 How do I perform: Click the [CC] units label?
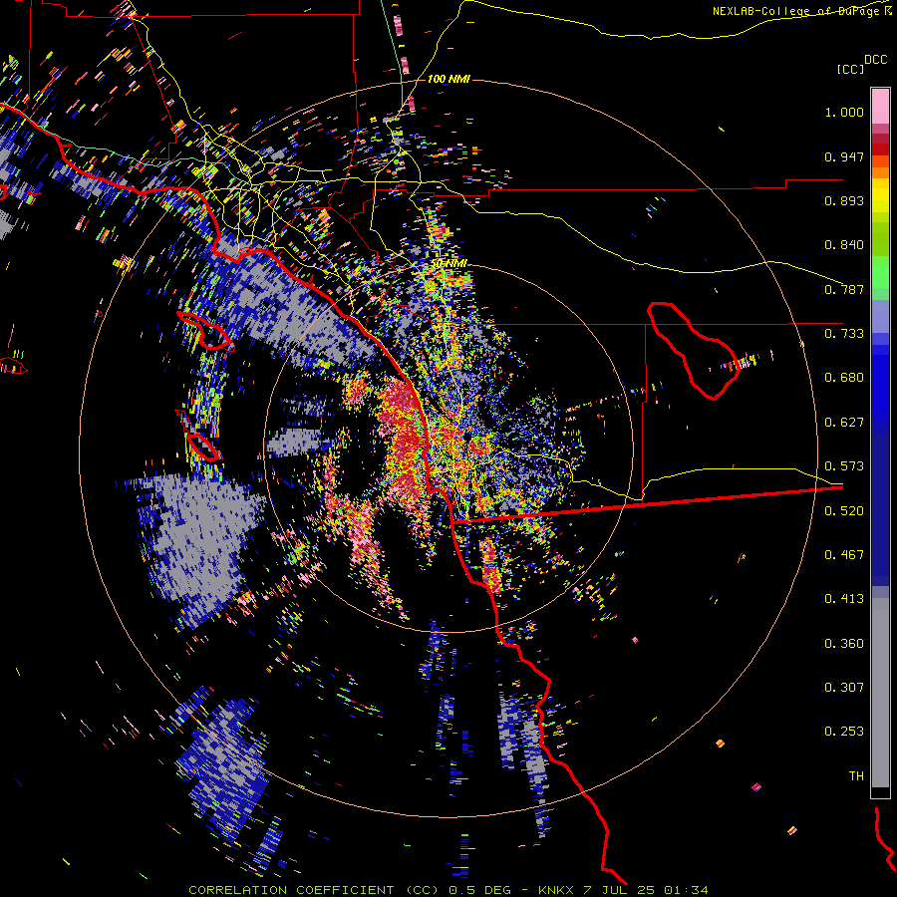(x=850, y=69)
